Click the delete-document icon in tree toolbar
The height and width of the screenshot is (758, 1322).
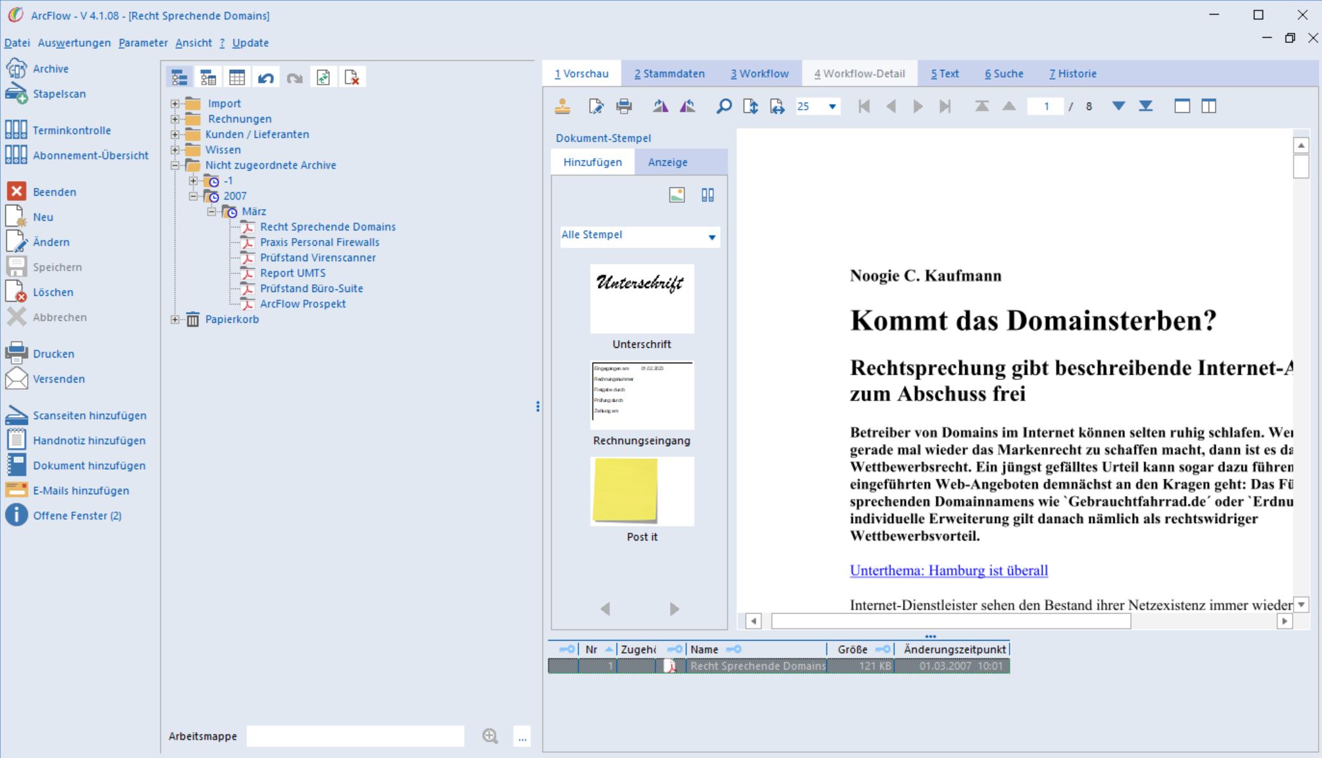[x=352, y=78]
